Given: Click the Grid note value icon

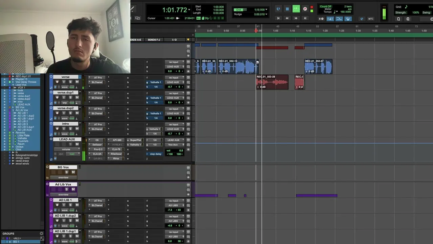Looking at the screenshot, I should point(406,7).
